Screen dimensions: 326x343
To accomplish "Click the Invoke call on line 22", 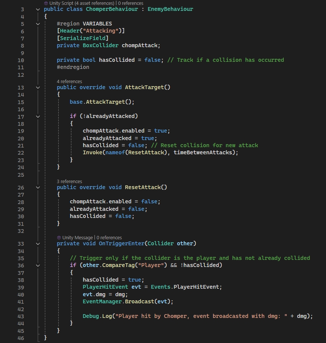I will coord(160,152).
